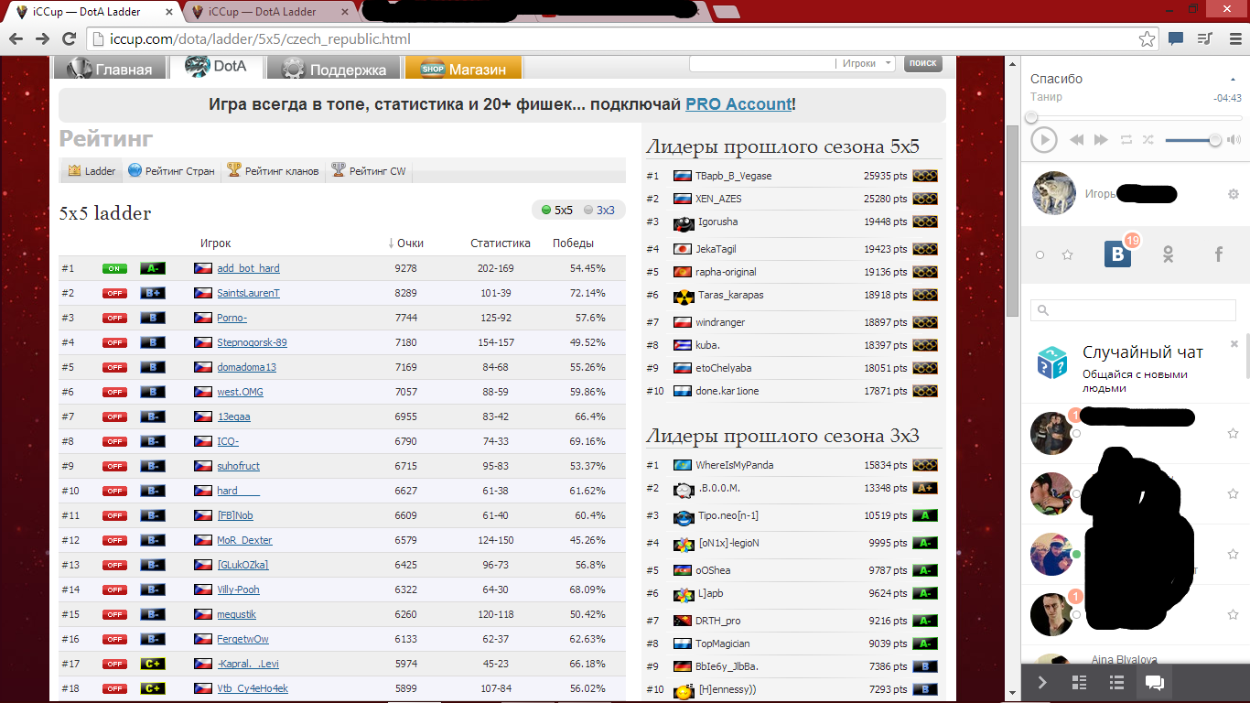
Task: Select the Ladder rating tab
Action: click(92, 171)
